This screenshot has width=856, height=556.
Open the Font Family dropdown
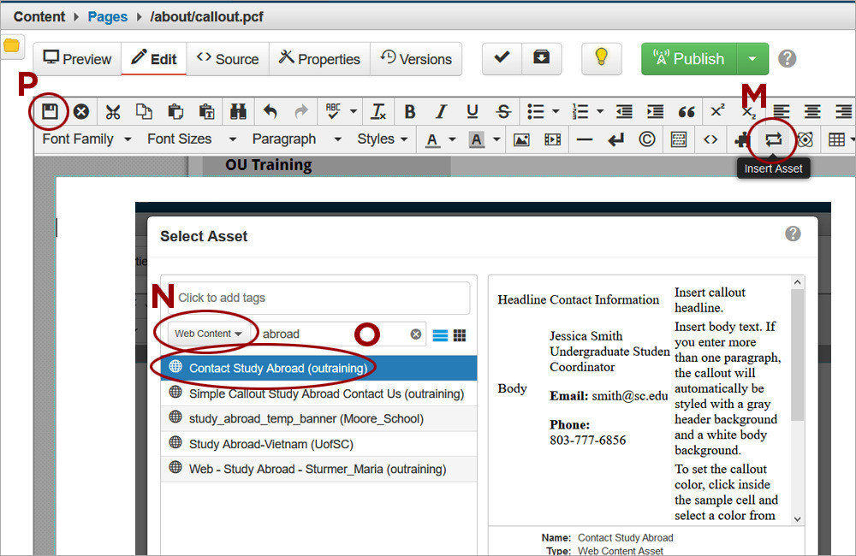[81, 139]
